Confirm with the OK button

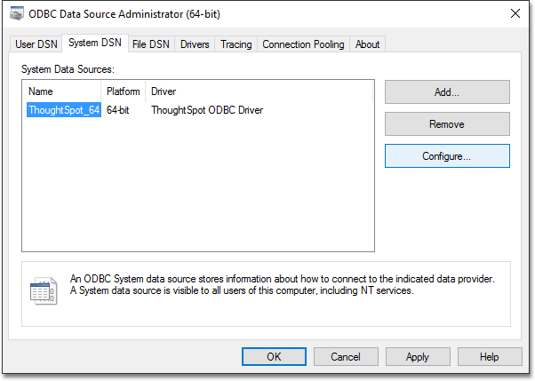(x=274, y=356)
